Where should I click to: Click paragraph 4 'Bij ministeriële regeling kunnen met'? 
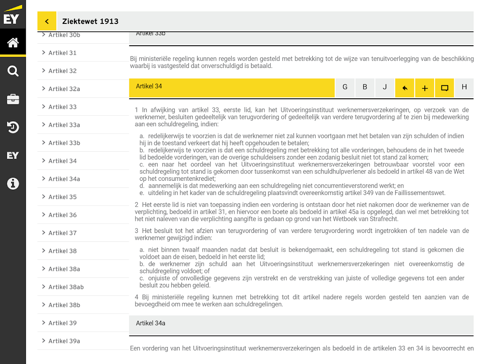[302, 301]
